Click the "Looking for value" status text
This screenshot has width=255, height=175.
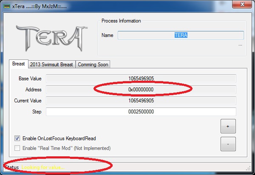click(43, 168)
